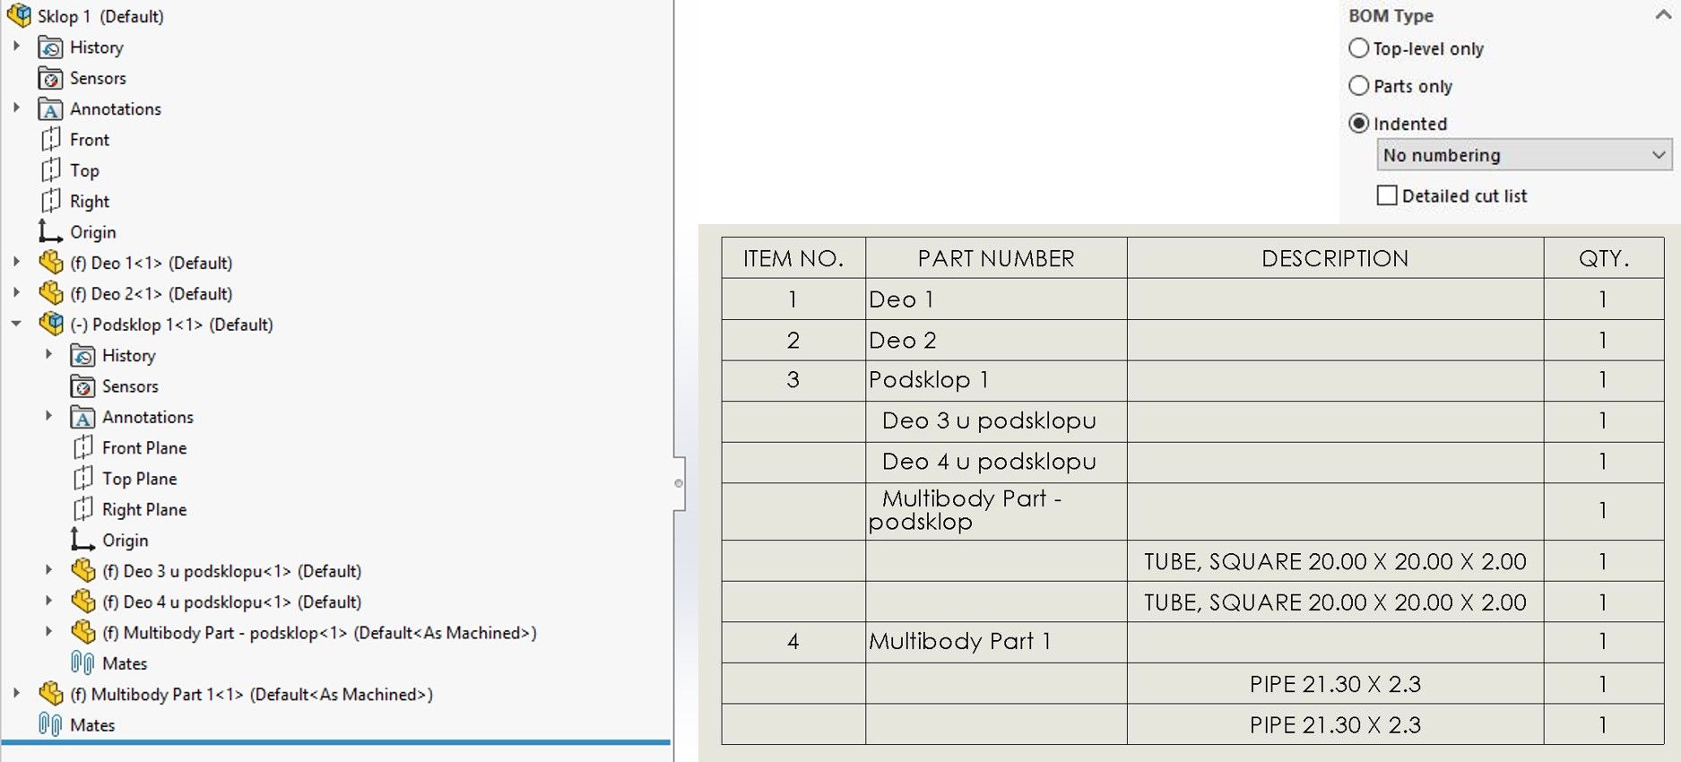The image size is (1681, 762).
Task: Click the Front plane icon
Action: [x=51, y=140]
